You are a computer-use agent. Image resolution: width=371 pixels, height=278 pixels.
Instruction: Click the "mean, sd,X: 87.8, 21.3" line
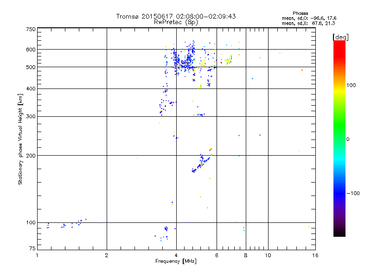click(x=308, y=23)
